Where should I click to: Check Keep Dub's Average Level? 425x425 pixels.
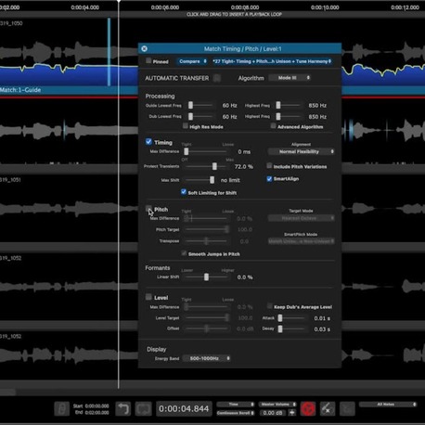coord(269,306)
